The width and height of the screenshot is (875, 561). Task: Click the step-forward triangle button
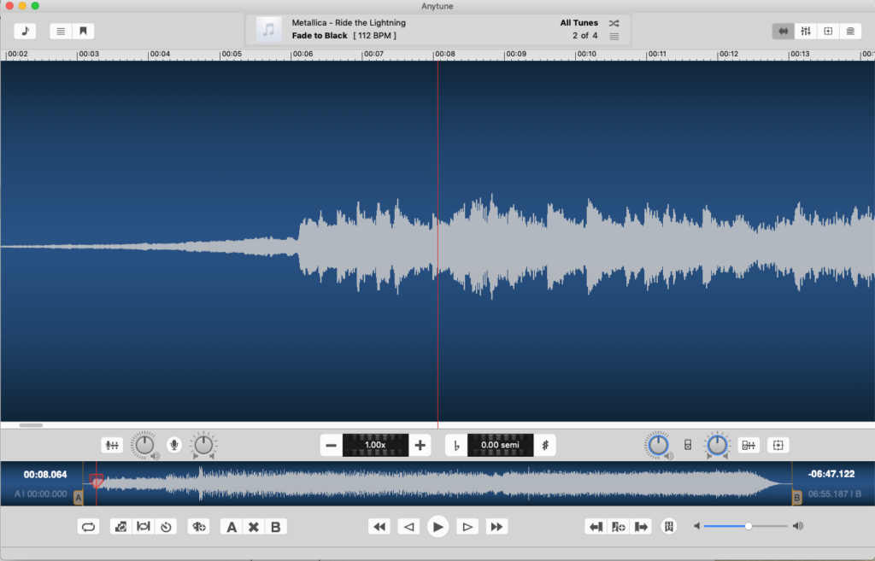tap(467, 527)
